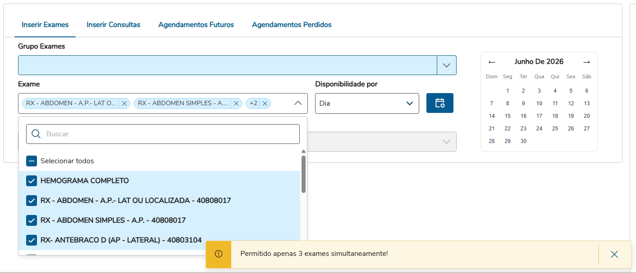This screenshot has width=636, height=273.
Task: Click the disabled dropdown arrow below Disponibilidade
Action: pos(447,142)
